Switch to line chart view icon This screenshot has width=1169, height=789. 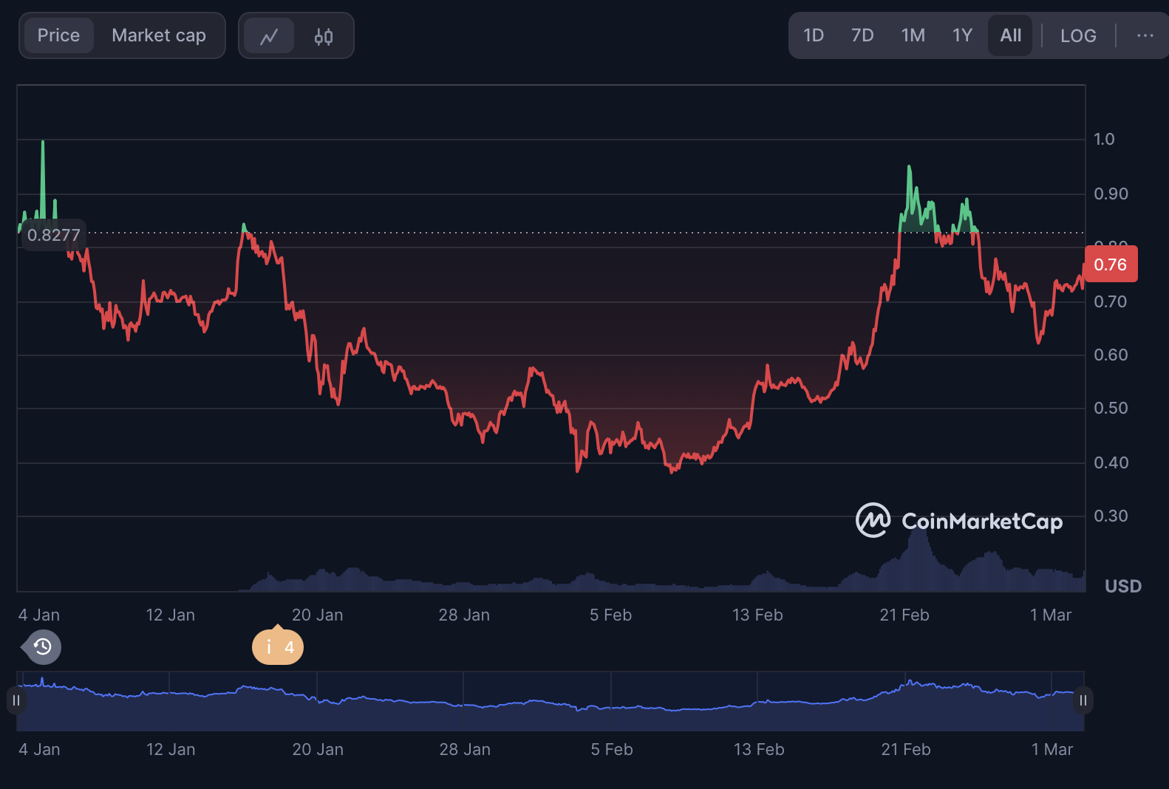tap(269, 35)
